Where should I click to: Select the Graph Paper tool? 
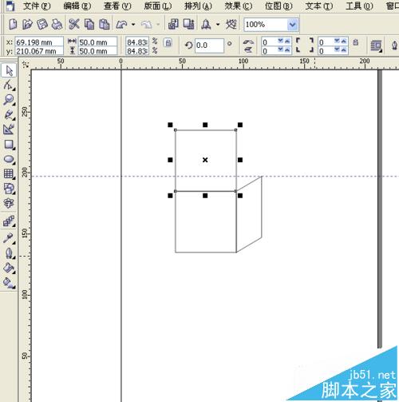9,174
